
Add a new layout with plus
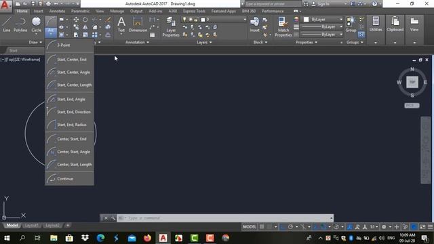(68, 226)
